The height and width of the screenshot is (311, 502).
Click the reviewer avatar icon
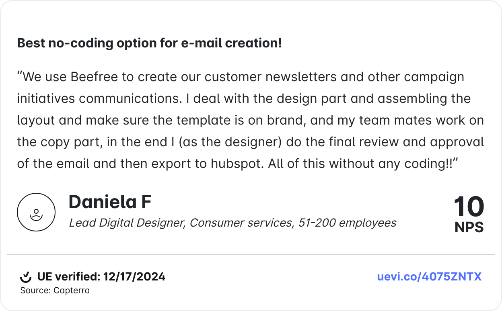point(36,212)
